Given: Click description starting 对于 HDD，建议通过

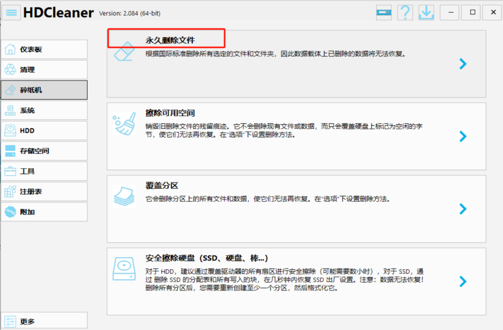Looking at the screenshot, I should [x=285, y=280].
